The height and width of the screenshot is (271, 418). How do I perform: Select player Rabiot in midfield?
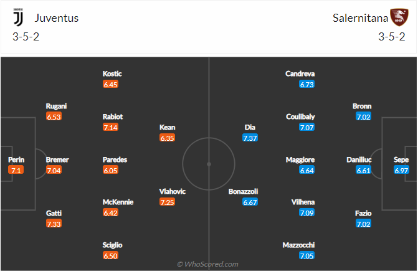(x=113, y=116)
